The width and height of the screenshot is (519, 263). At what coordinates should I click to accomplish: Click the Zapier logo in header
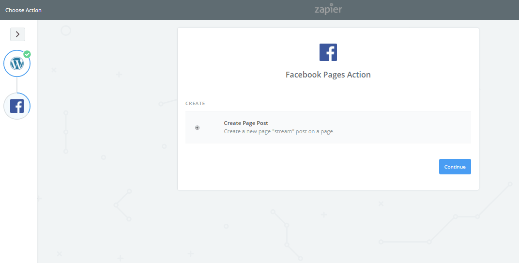[x=328, y=9]
